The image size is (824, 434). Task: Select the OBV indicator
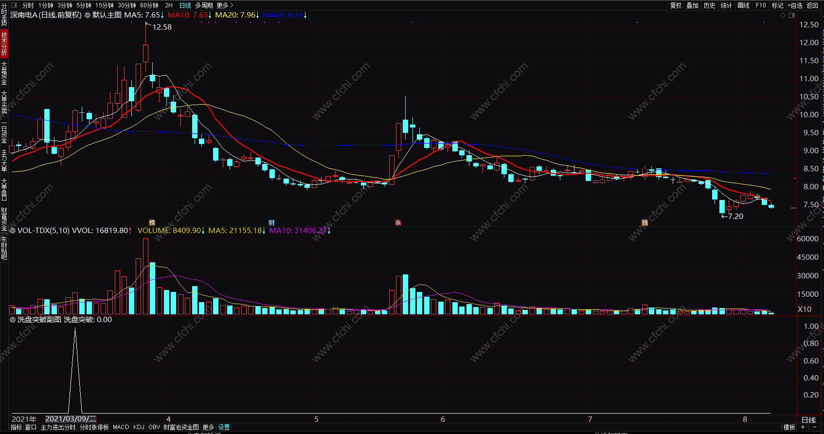(x=154, y=427)
